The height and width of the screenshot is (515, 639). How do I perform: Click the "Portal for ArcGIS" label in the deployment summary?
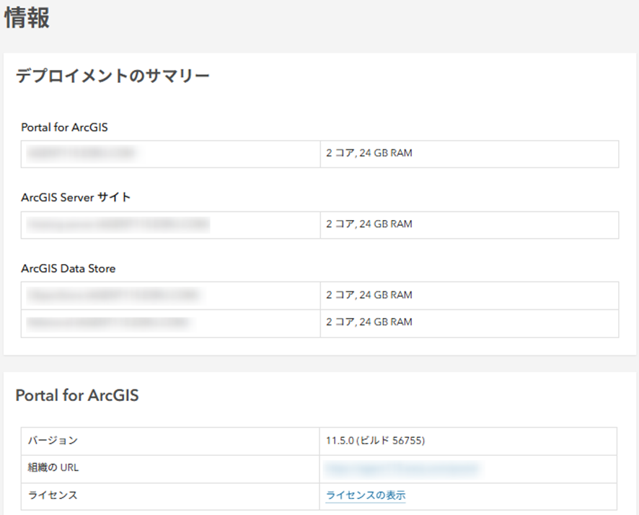point(65,128)
